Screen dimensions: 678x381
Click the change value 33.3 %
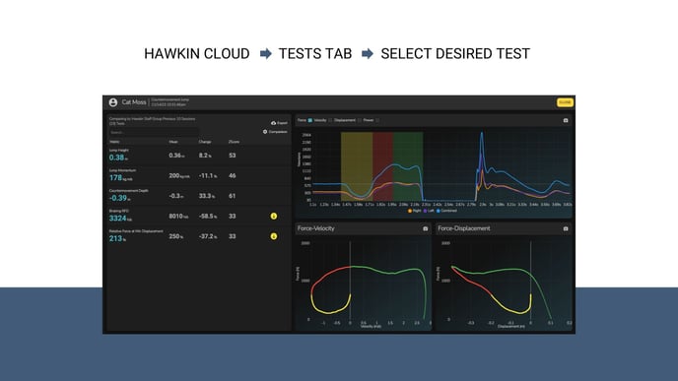[207, 196]
